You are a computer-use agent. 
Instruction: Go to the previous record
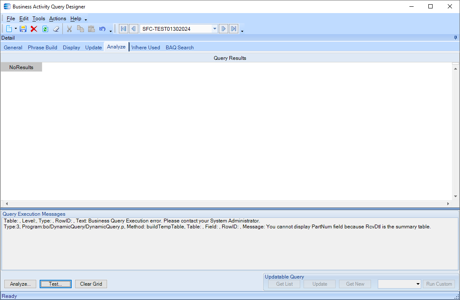[x=134, y=29]
